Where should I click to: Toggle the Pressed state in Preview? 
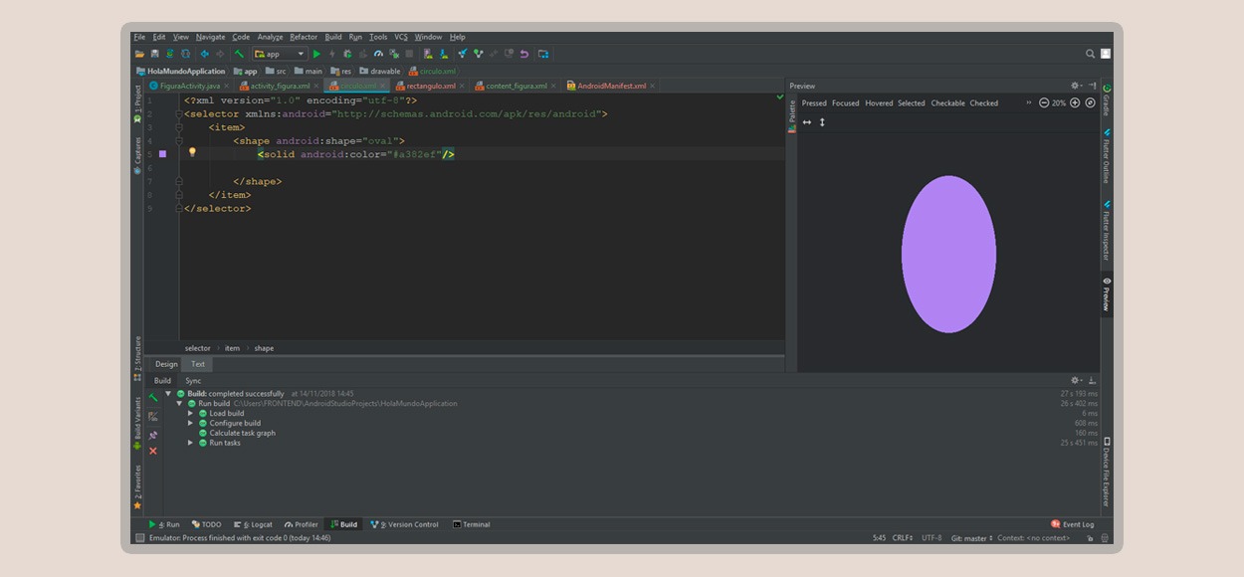(x=814, y=102)
